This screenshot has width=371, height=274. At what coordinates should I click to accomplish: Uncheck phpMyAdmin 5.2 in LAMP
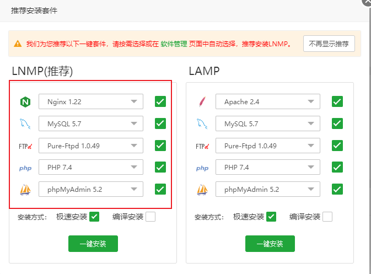[x=337, y=189]
